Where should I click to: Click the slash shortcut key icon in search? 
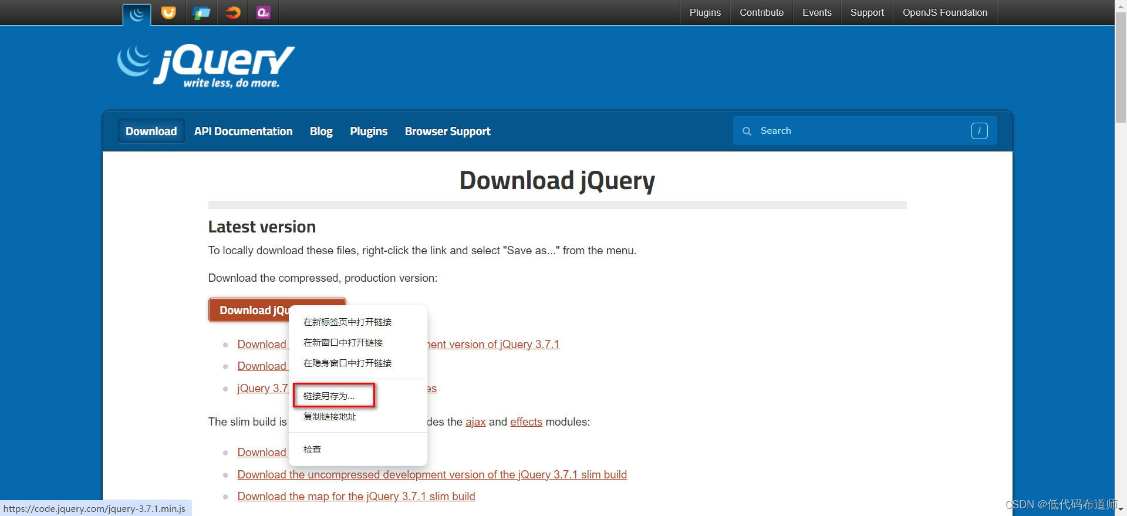[979, 131]
